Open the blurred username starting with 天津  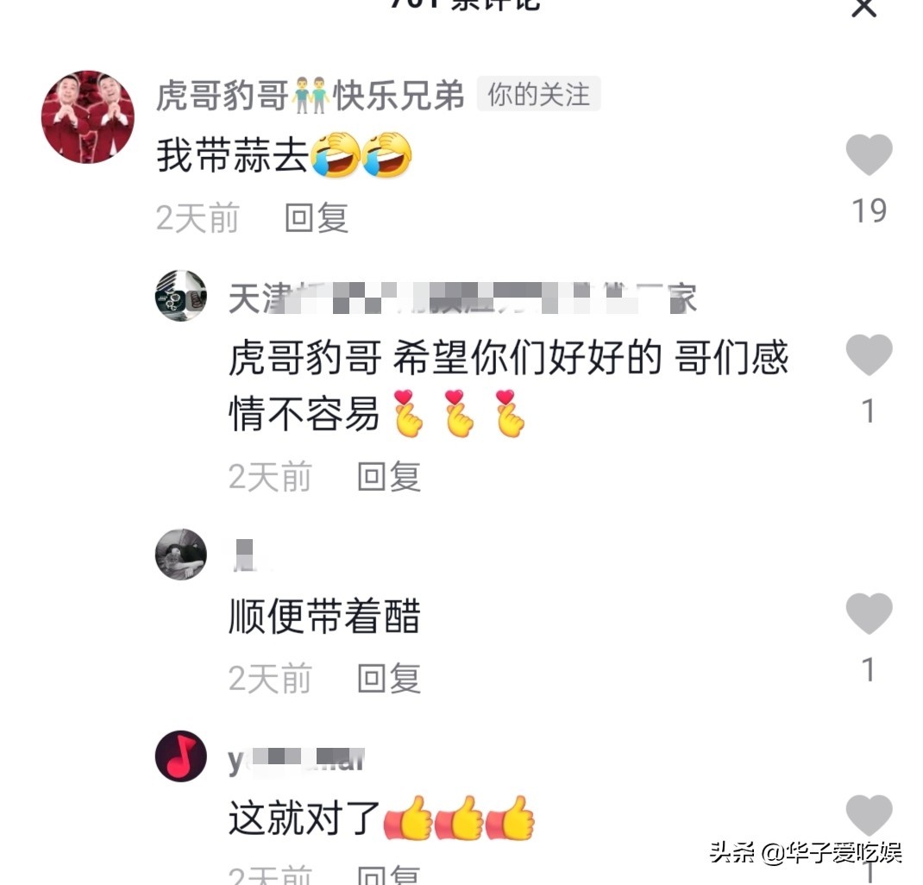pyautogui.click(x=462, y=298)
